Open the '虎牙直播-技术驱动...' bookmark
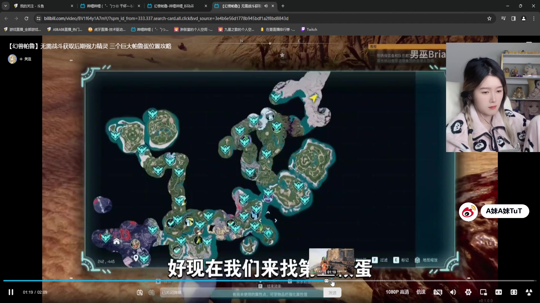The image size is (540, 303). (x=107, y=29)
